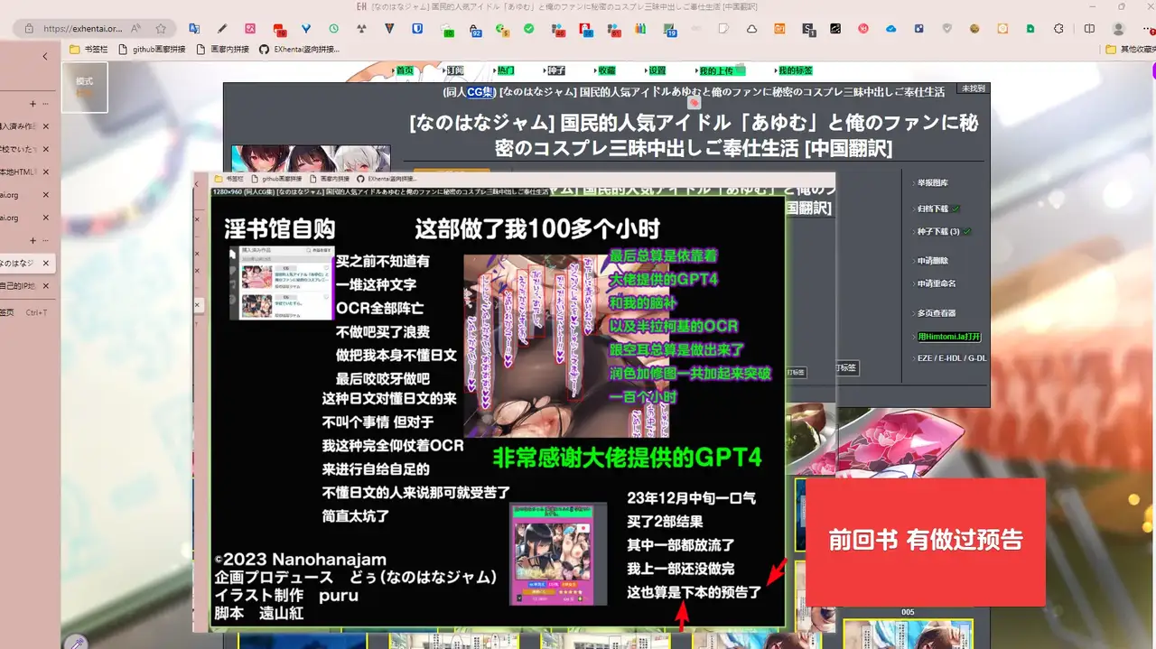The image size is (1156, 649).
Task: Click the 归档下载 link
Action: click(934, 209)
